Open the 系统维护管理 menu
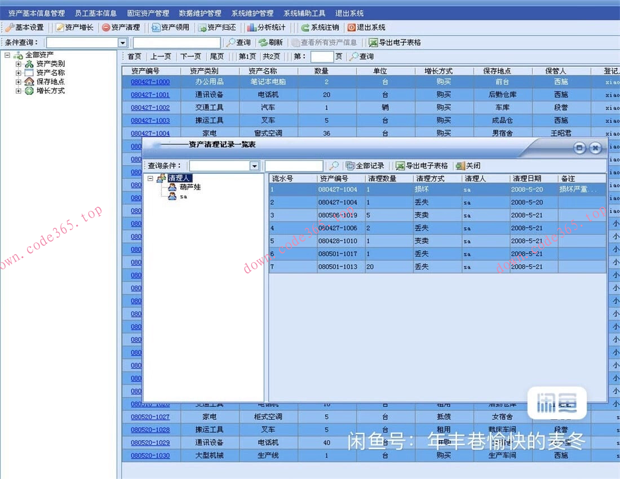The height and width of the screenshot is (479, 620). (252, 13)
